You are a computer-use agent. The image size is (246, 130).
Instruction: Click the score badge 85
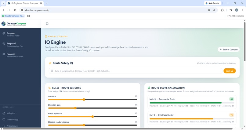pyautogui.click(x=231, y=99)
